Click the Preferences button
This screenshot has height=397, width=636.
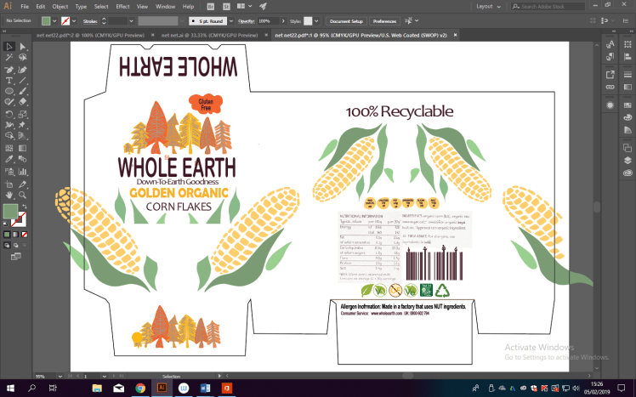coord(384,21)
